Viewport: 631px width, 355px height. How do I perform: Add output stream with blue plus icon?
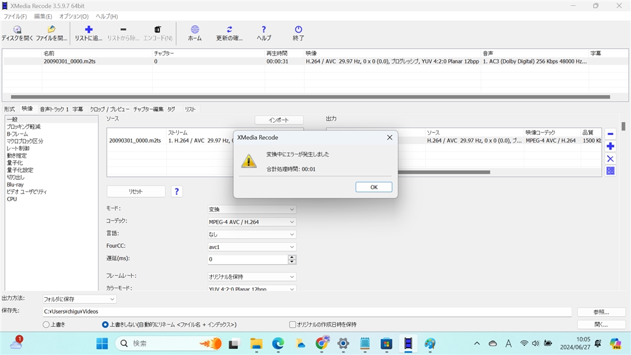tap(610, 146)
